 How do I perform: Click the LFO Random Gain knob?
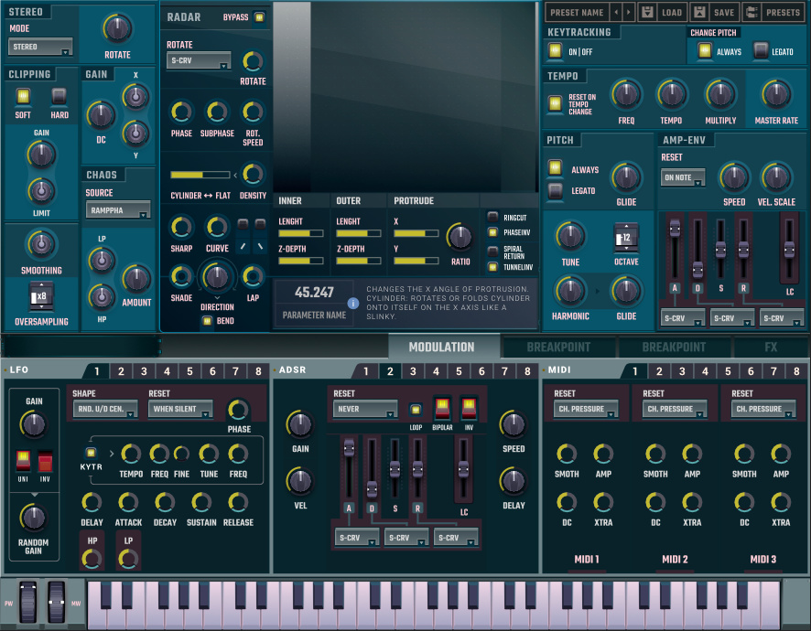point(33,518)
